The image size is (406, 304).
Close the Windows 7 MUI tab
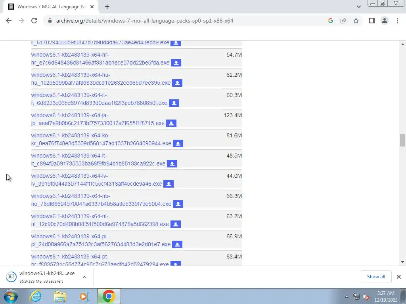92,7
